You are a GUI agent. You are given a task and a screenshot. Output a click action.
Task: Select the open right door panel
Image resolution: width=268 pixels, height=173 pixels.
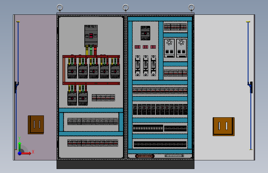click(225, 87)
